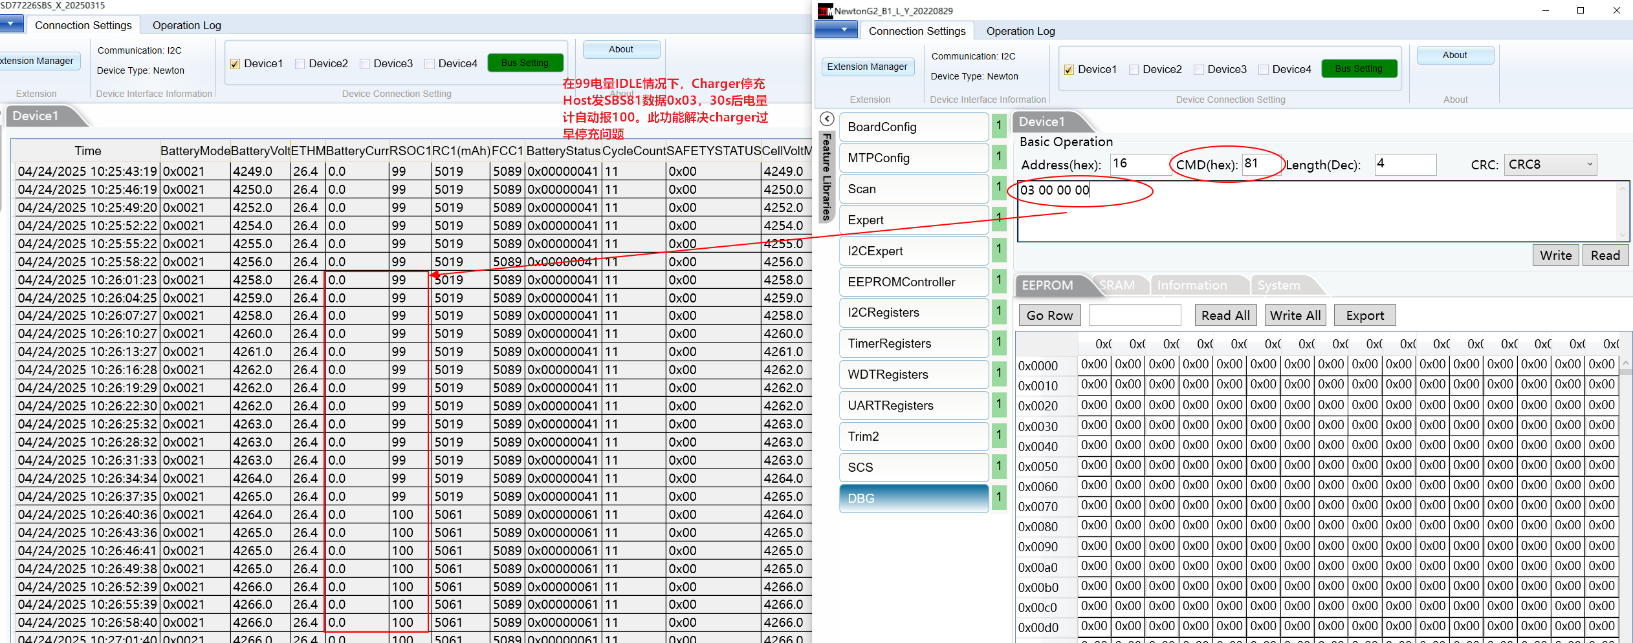Focus the Length(Dec) input field
The height and width of the screenshot is (643, 1633).
(1406, 164)
